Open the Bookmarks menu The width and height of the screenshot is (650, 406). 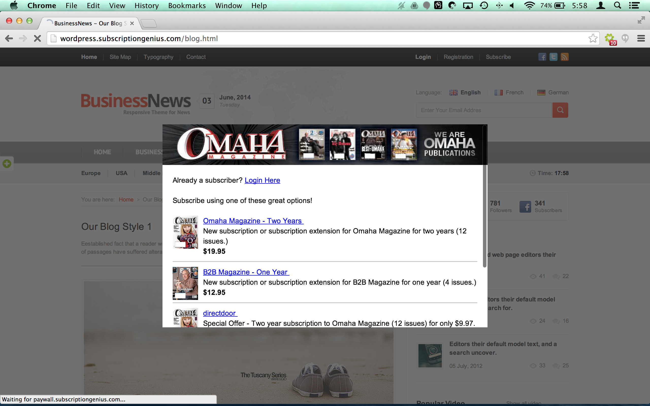click(187, 5)
